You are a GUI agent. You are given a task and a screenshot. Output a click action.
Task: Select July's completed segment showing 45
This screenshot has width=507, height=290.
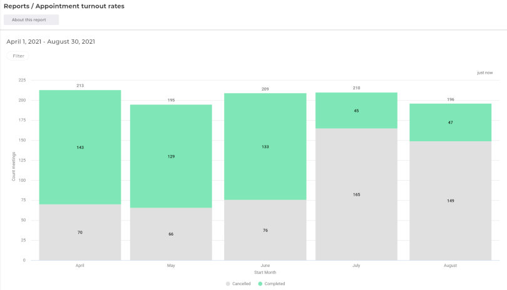point(356,111)
